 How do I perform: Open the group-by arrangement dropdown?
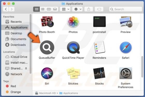point(65,9)
